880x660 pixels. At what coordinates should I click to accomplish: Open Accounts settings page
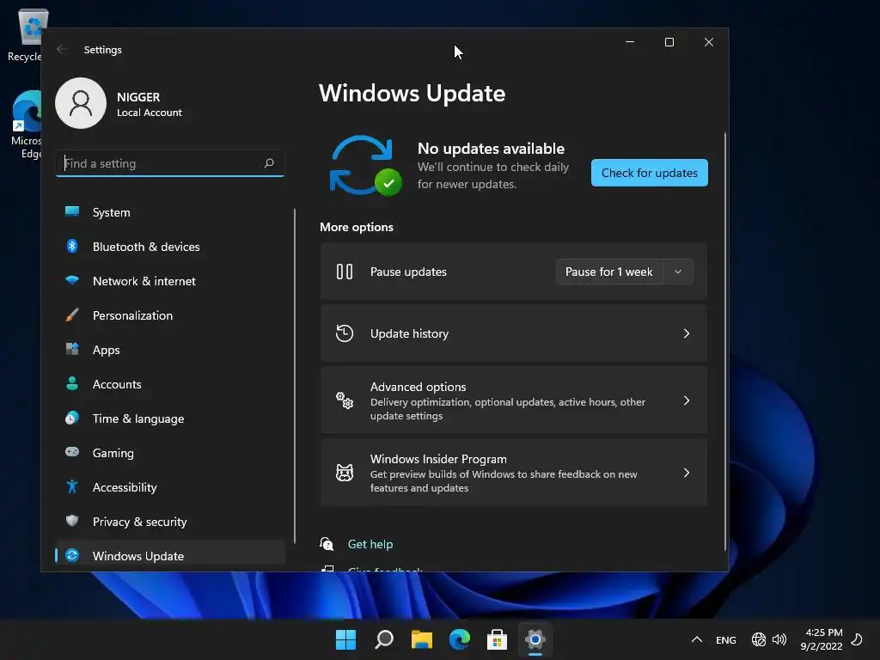click(x=170, y=384)
